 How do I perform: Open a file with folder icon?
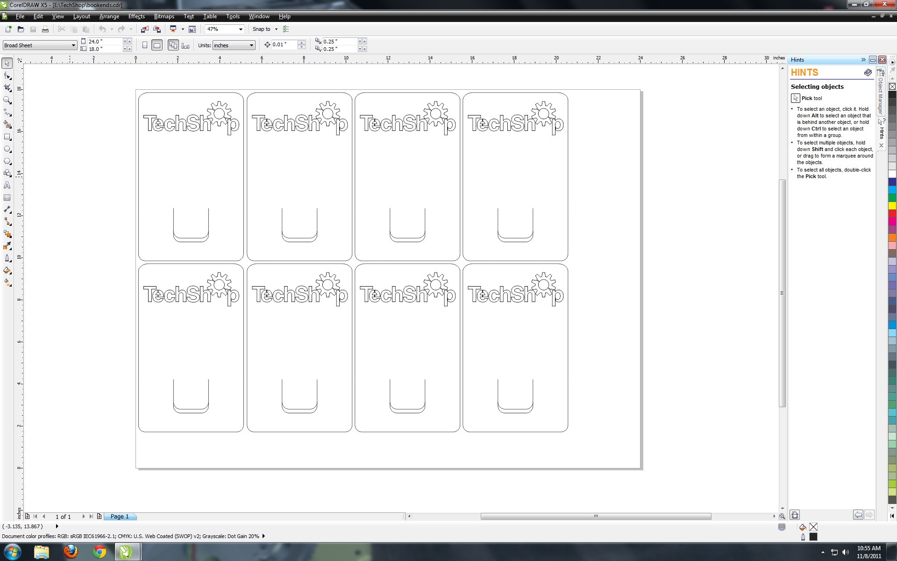point(21,29)
